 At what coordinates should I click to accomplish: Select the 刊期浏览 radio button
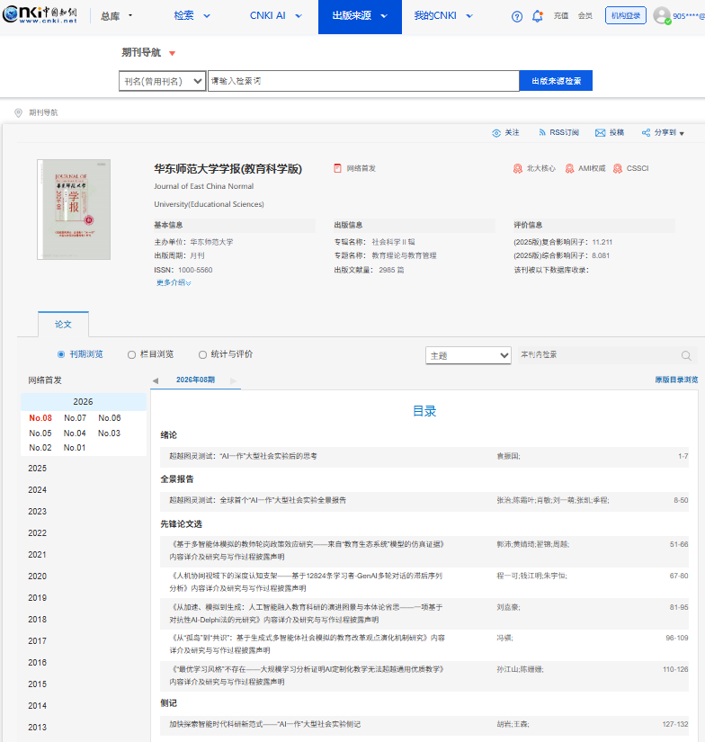(x=61, y=354)
